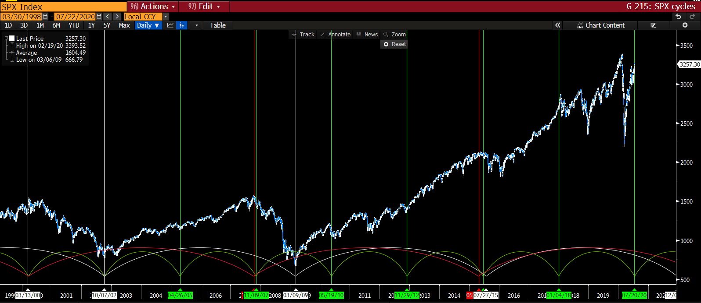The height and width of the screenshot is (303, 701).
Task: Select the 11/09/07 cycle date marker
Action: point(256,296)
